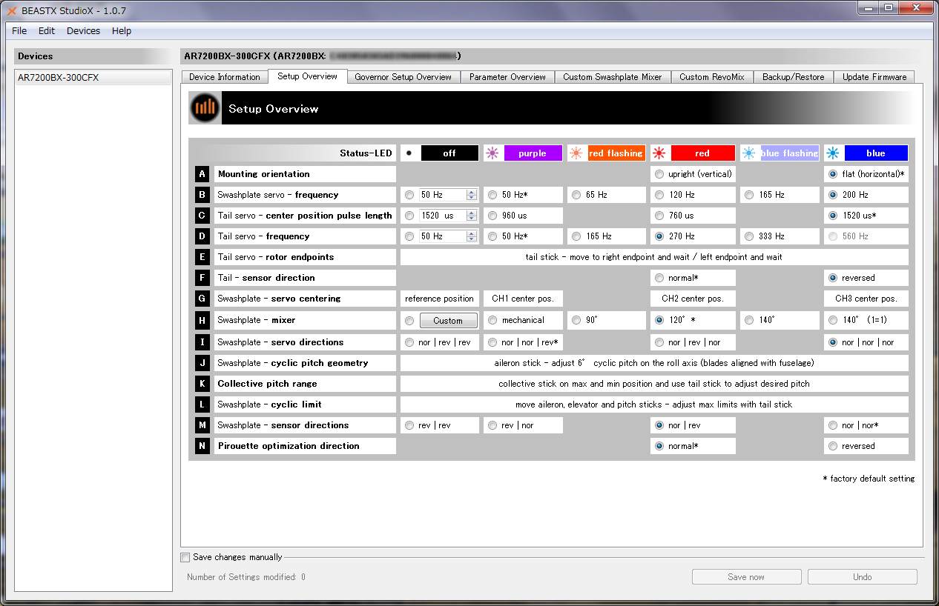The width and height of the screenshot is (939, 606).
Task: Switch to the Parameter Overview tab
Action: (507, 77)
